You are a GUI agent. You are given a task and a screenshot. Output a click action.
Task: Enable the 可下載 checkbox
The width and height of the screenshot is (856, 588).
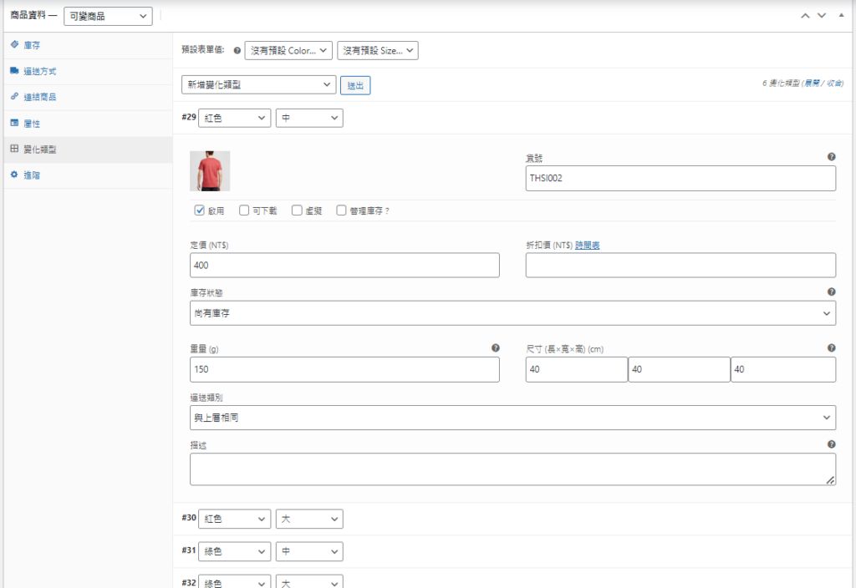(x=244, y=210)
